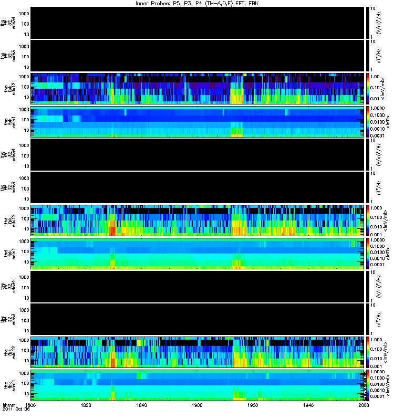This screenshot has width=394, height=420.
Task: Click the color bar beside tha fbk edc12
Action: pos(368,89)
